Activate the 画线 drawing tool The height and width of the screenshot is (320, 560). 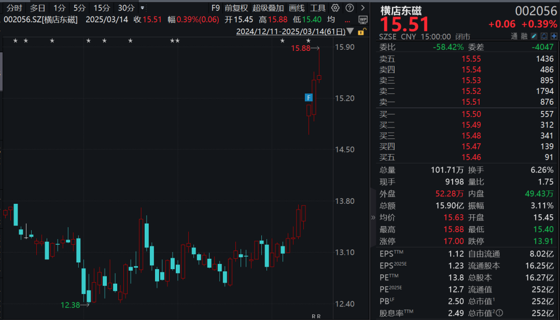coord(297,8)
